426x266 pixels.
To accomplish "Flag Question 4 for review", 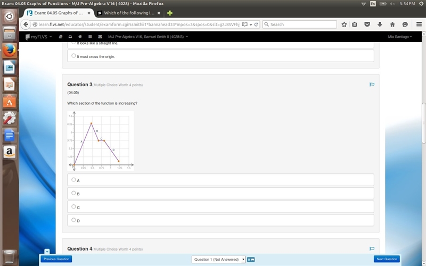I will coord(372,248).
